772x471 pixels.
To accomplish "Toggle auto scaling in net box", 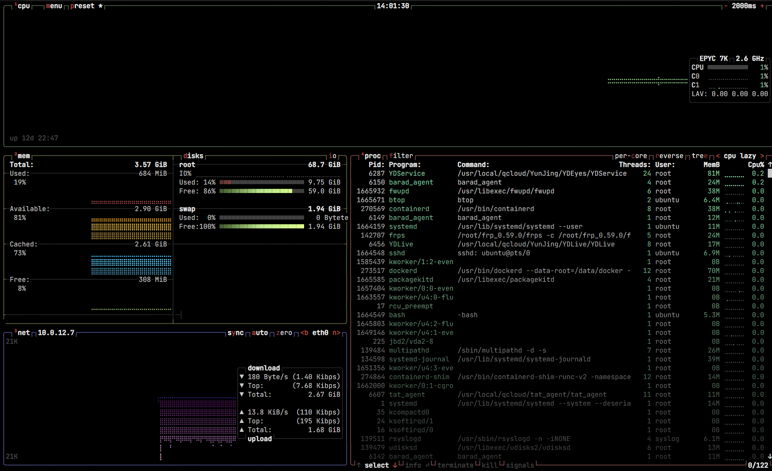I will click(260, 333).
